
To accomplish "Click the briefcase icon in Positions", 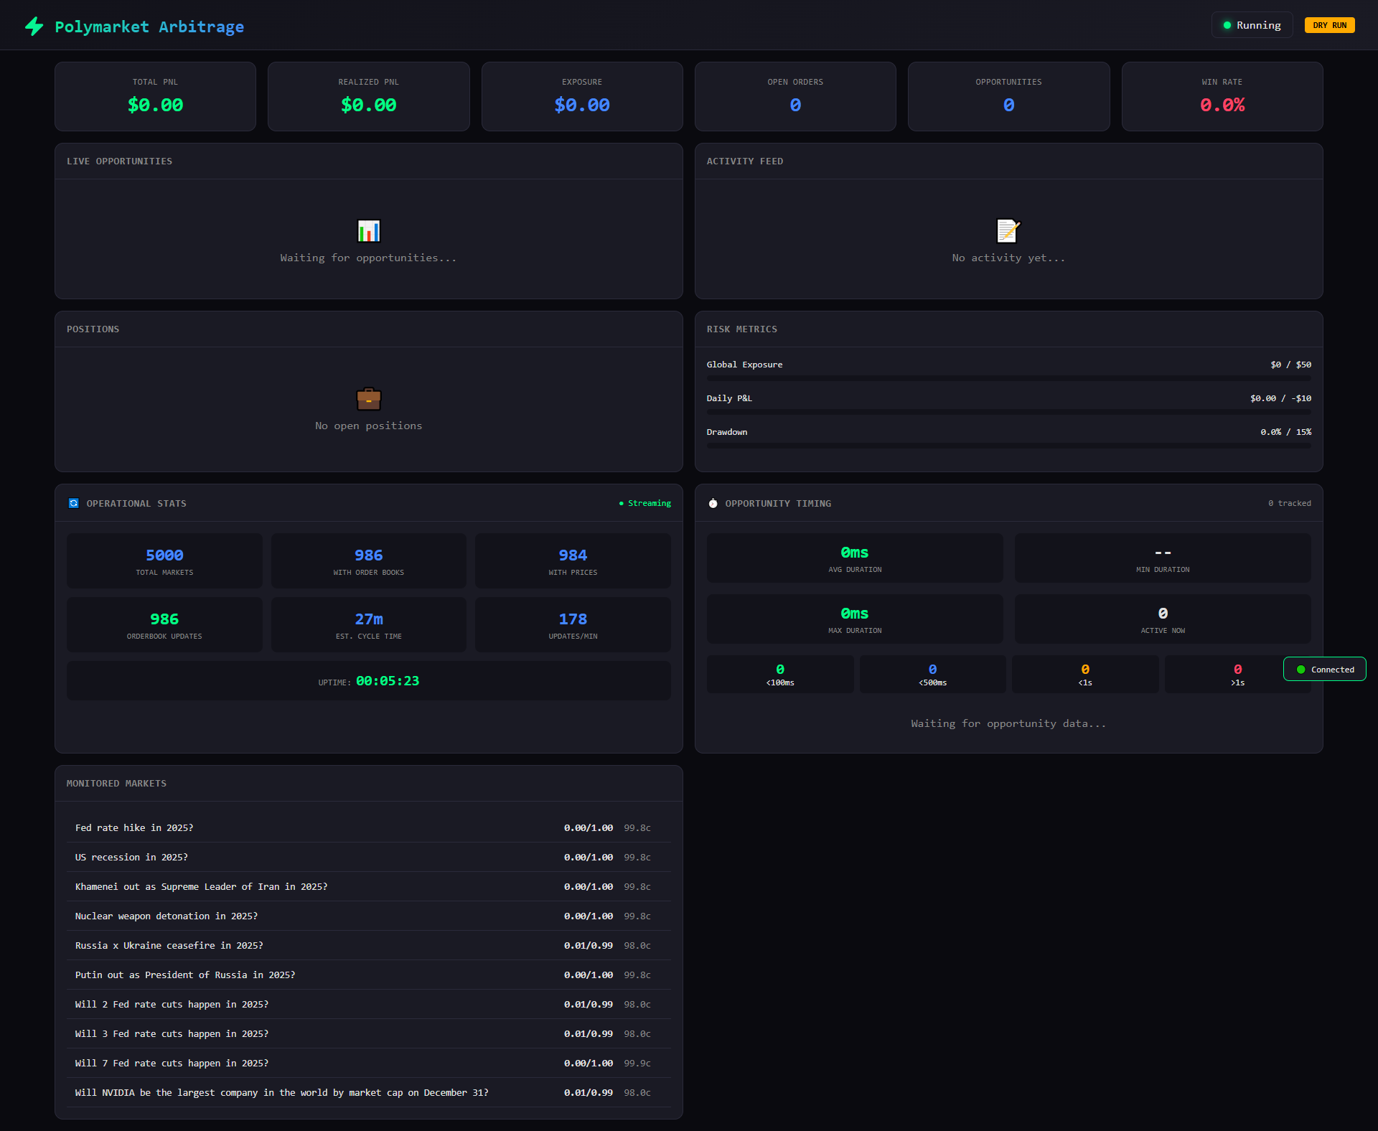I will (369, 398).
